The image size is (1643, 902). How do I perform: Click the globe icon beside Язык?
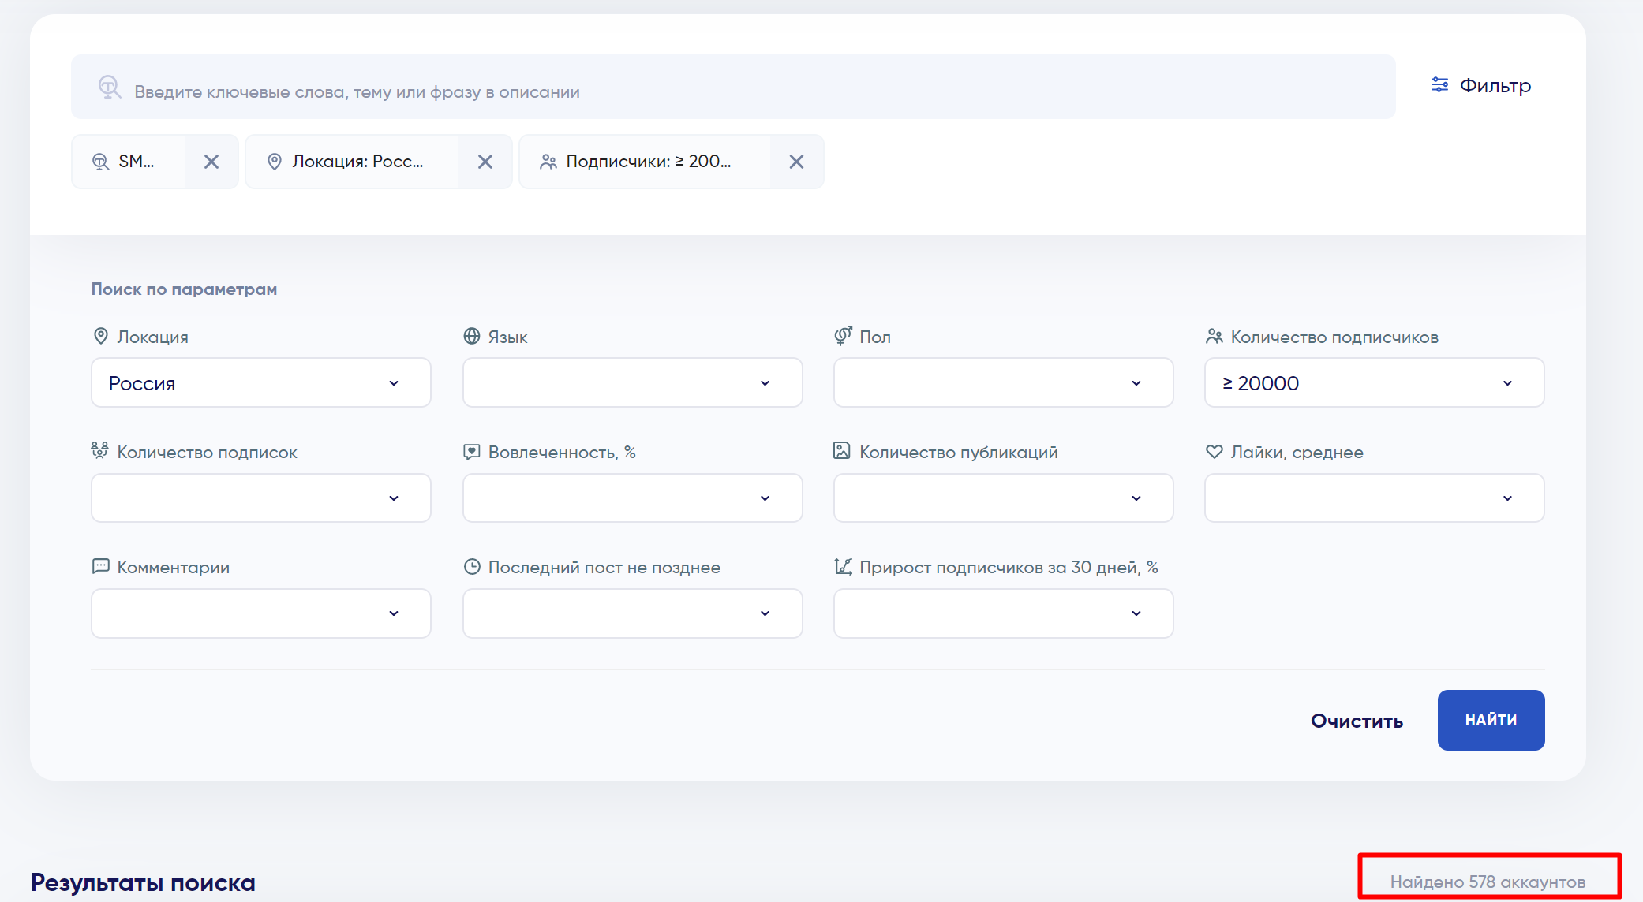pos(472,336)
